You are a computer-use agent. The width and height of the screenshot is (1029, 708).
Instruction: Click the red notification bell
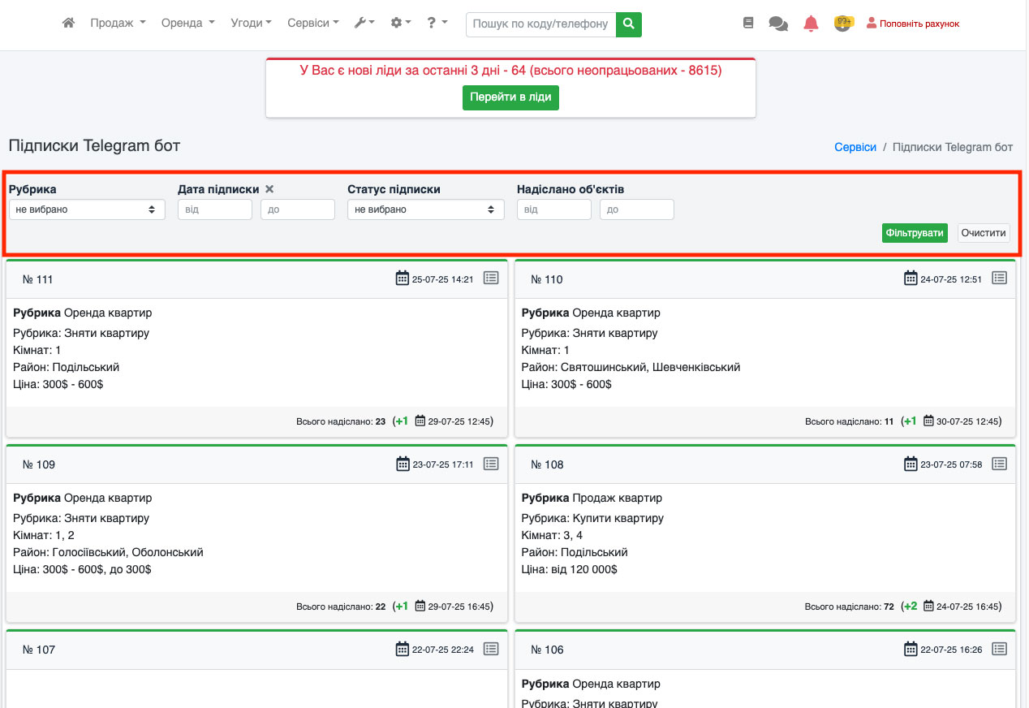[x=811, y=24]
